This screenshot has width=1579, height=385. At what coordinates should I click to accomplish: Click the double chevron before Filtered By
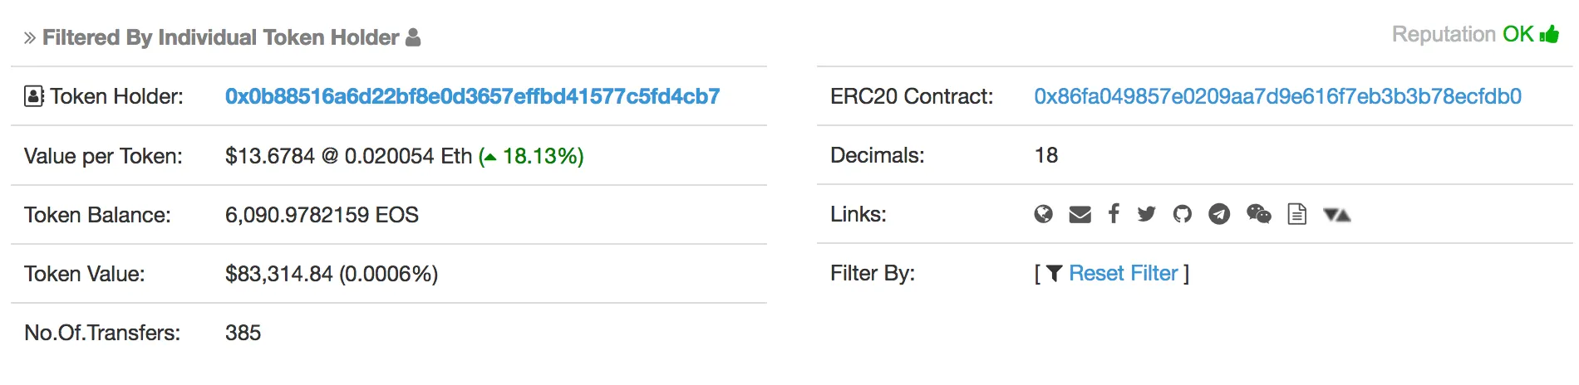(30, 38)
